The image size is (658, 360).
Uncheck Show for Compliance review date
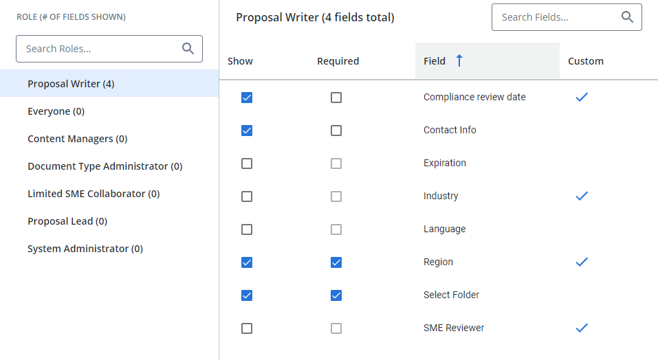pos(247,98)
